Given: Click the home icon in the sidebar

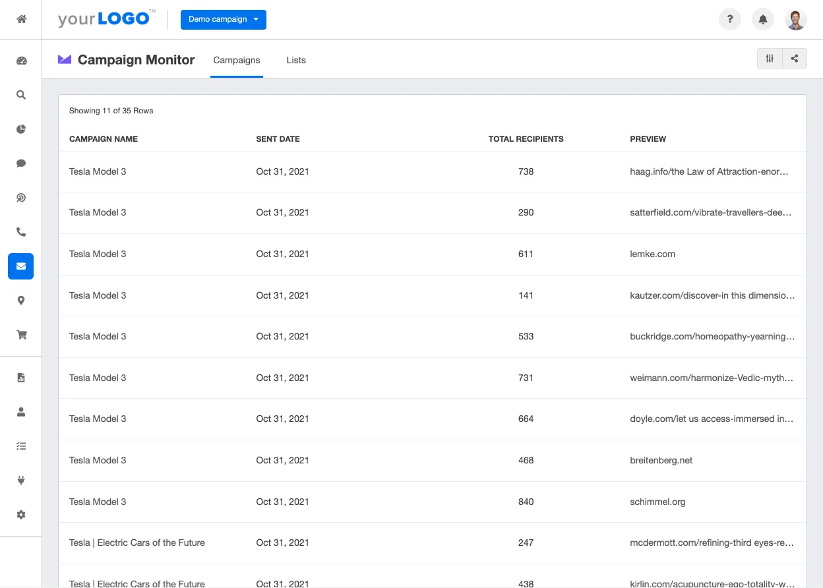Looking at the screenshot, I should (x=21, y=19).
